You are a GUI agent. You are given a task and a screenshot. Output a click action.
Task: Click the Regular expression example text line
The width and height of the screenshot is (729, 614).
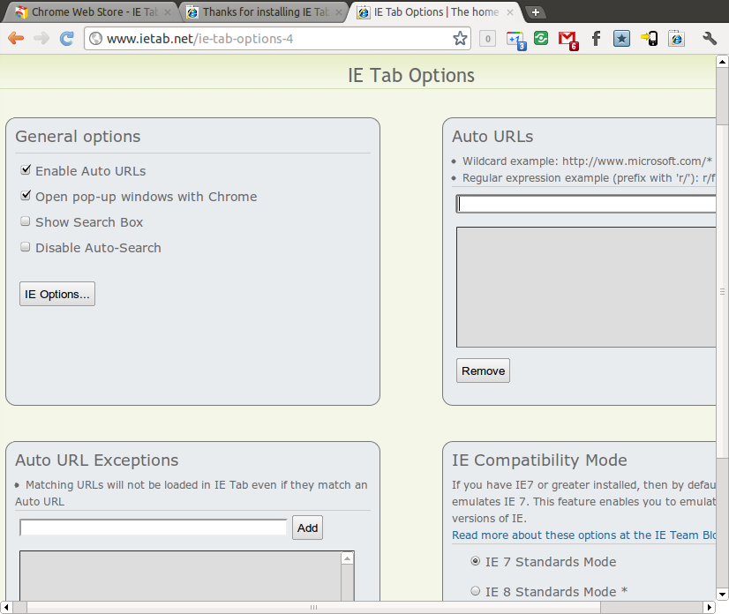pos(589,177)
